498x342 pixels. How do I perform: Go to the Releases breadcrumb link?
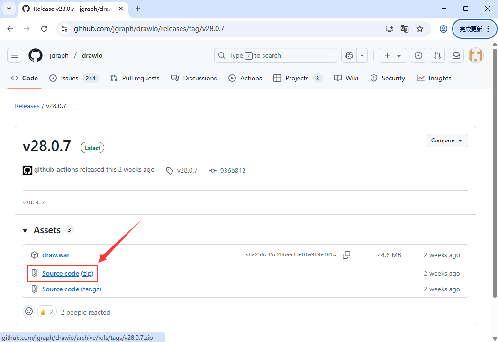tap(27, 106)
